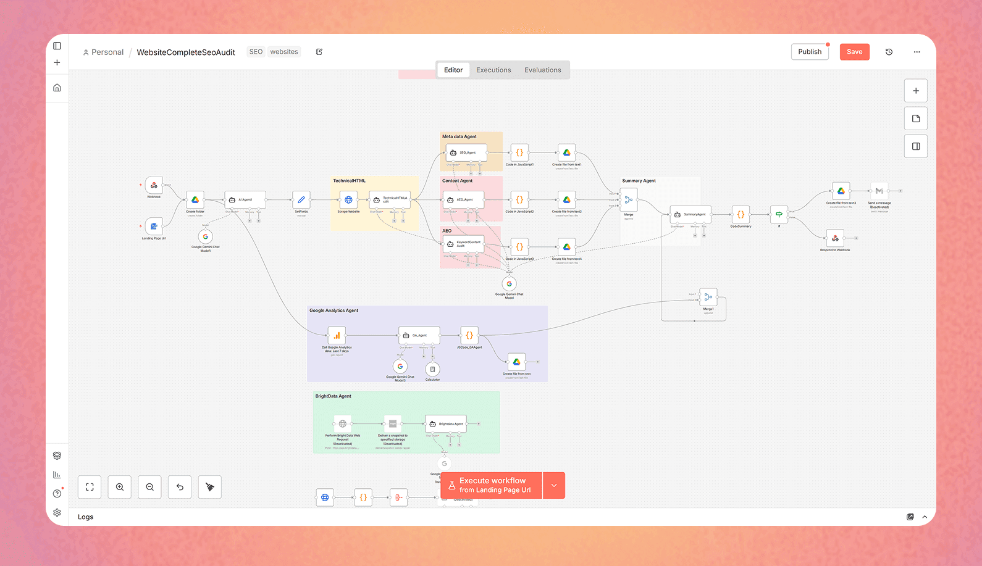Open the execute workflow trigger dropdown
982x566 pixels.
(x=554, y=485)
